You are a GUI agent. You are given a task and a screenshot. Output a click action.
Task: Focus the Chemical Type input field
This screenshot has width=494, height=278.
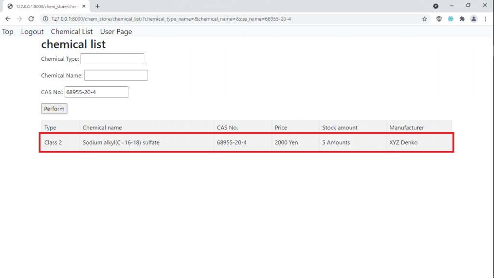(x=112, y=59)
